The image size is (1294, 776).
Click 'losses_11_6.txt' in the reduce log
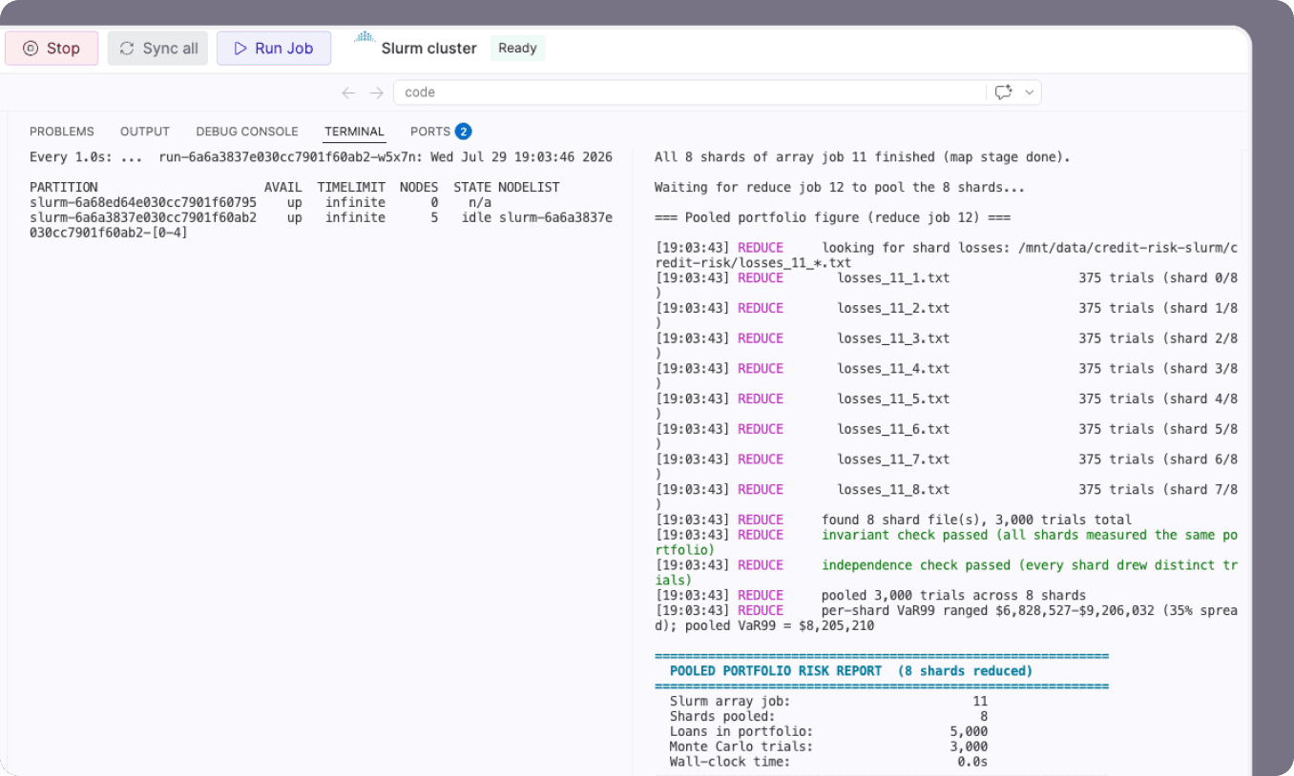coord(893,430)
